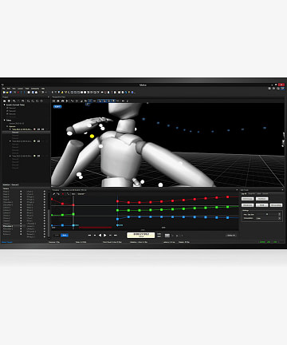Click the Find Next button in Edit Tools
This screenshot has width=287, height=345.
261,199
